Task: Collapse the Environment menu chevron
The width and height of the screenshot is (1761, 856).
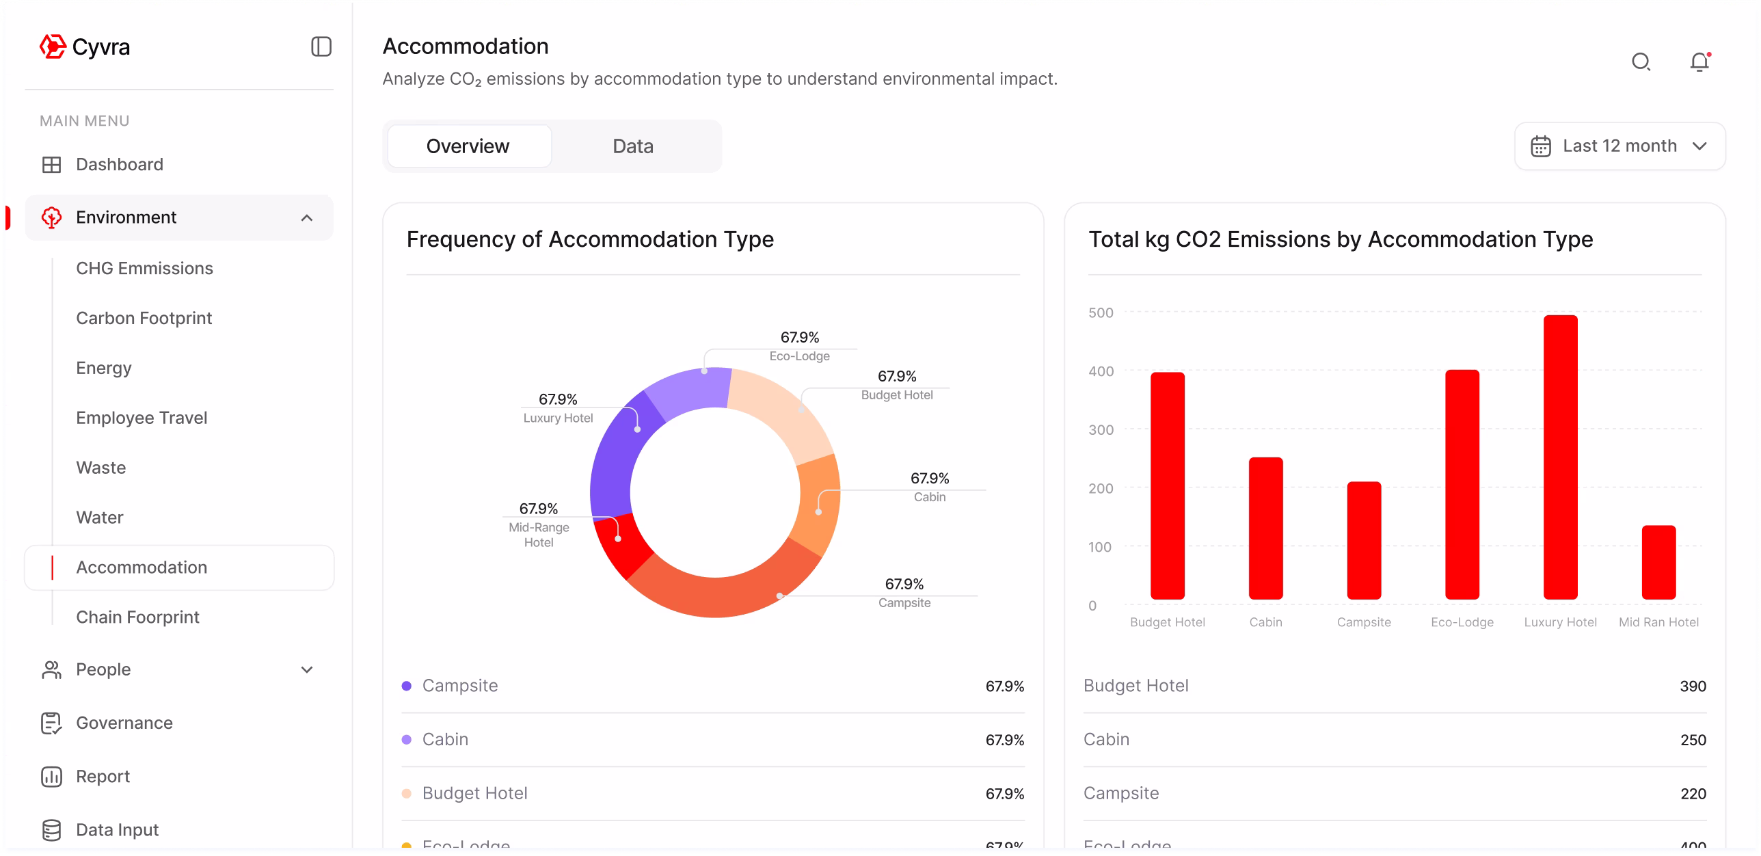Action: [307, 218]
